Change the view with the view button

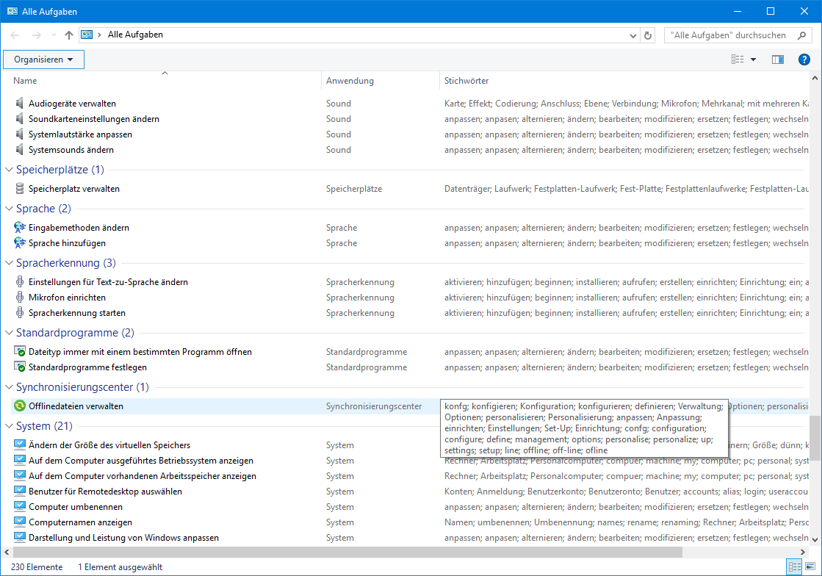(738, 60)
